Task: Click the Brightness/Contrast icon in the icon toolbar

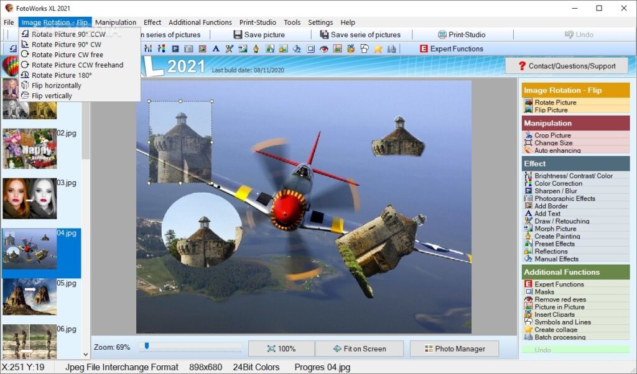Action: coord(148,48)
